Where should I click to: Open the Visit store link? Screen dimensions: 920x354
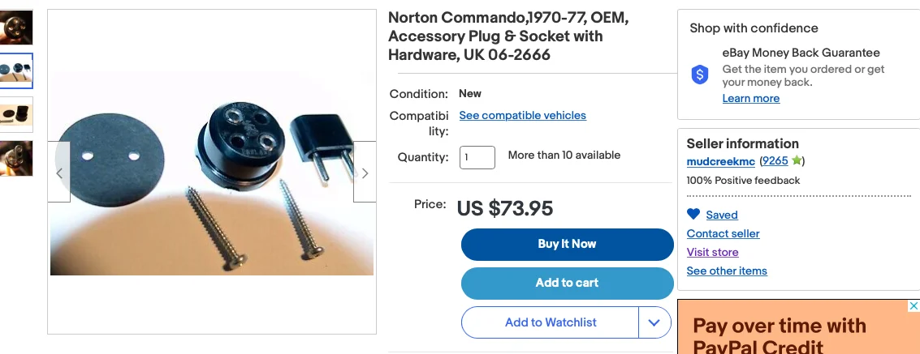point(712,252)
